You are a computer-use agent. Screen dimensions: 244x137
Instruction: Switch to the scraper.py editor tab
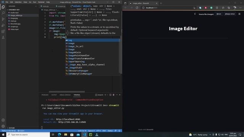coord(61,6)
